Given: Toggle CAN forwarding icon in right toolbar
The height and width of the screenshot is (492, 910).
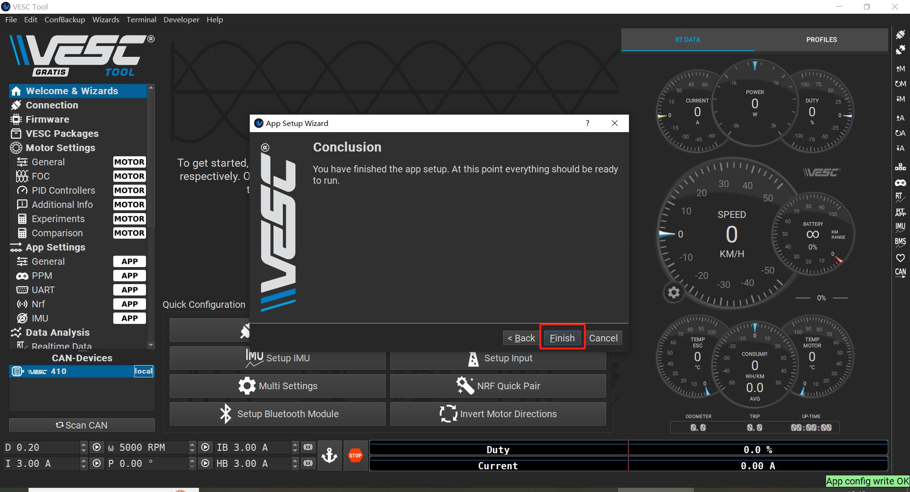Looking at the screenshot, I should [x=900, y=273].
